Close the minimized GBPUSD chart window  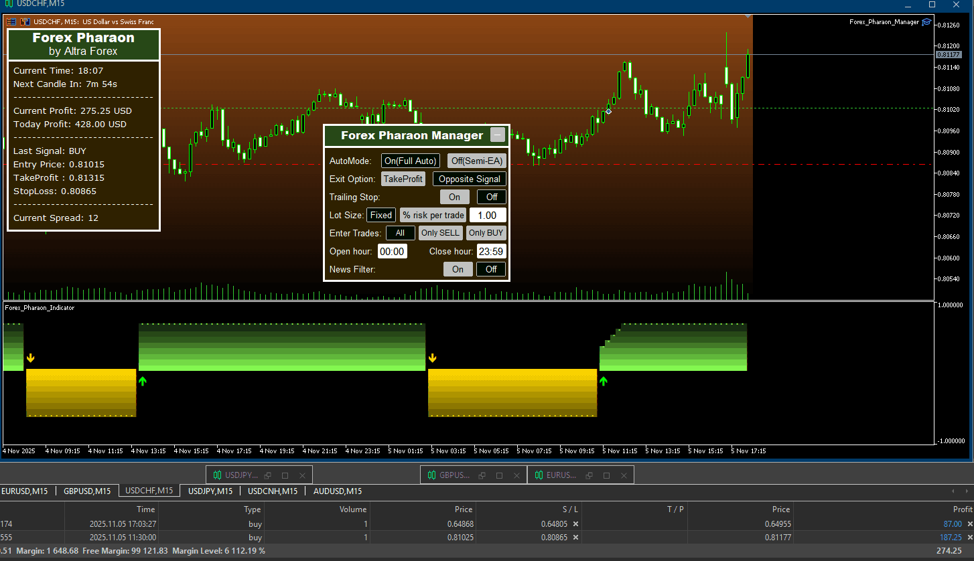point(516,475)
